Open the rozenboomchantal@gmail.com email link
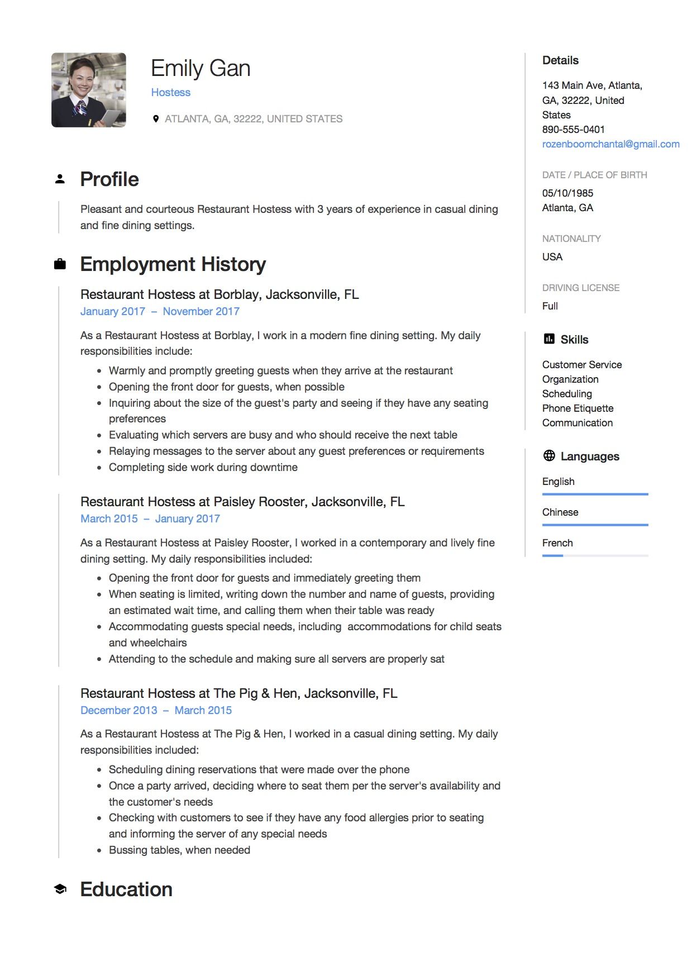This screenshot has height=980, width=692. [610, 144]
